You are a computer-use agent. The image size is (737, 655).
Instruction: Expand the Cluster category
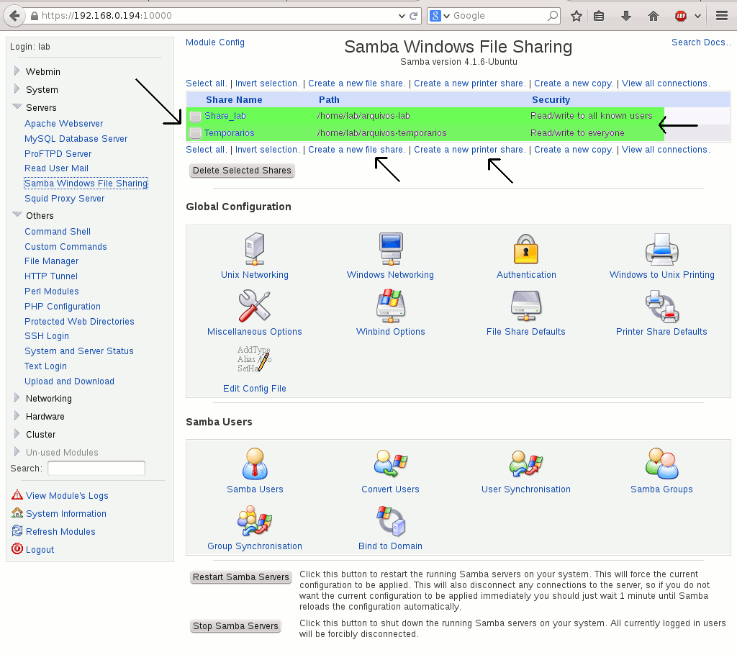coord(17,433)
